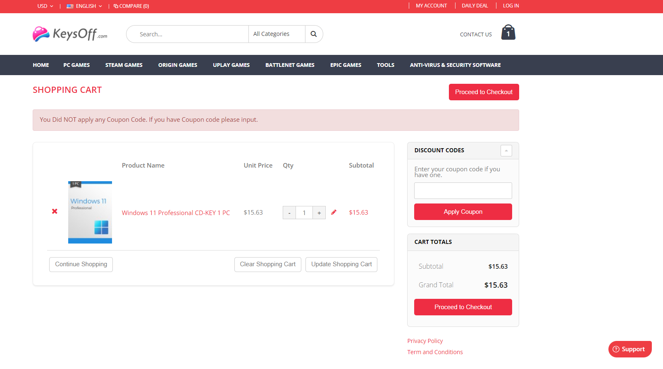
Task: Click the search magnifier icon
Action: pos(314,34)
